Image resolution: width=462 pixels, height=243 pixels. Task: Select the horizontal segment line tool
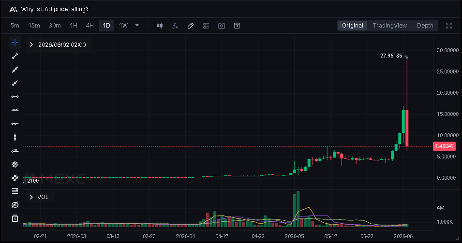[x=15, y=97]
